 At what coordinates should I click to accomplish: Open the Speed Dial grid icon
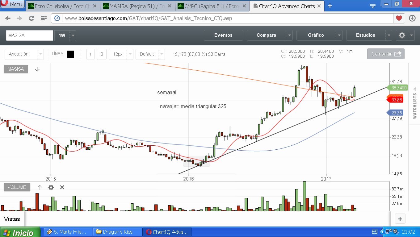[44, 18]
